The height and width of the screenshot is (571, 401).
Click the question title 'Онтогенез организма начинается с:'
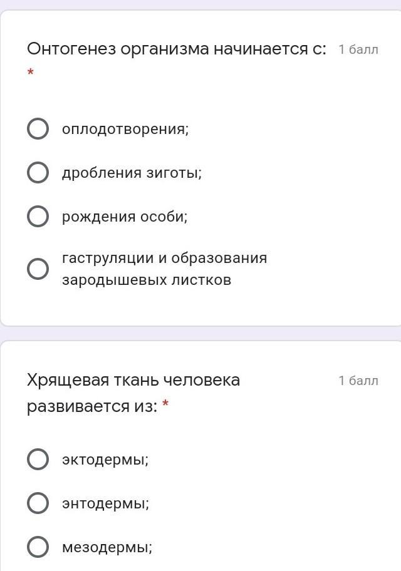[176, 49]
